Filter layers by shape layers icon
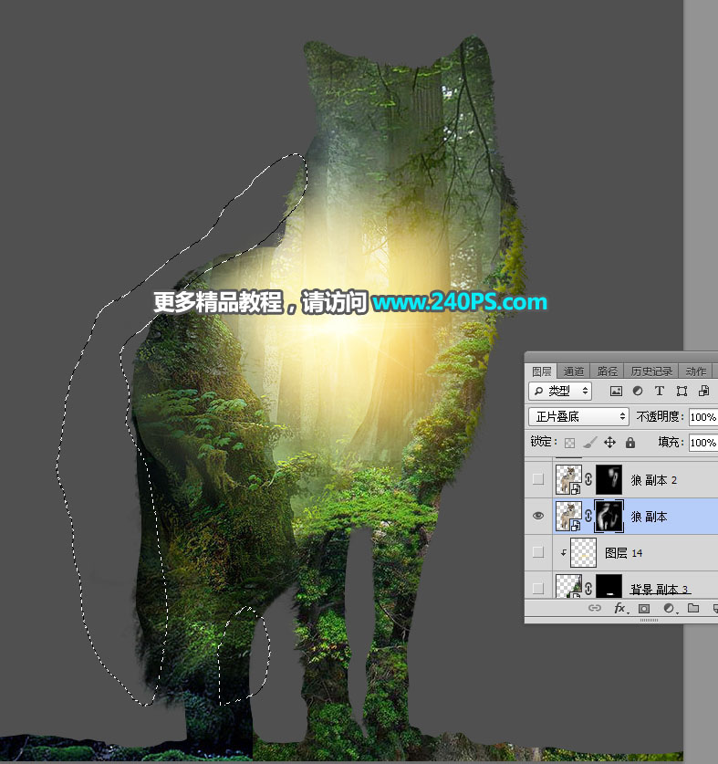Screen dimensions: 718x764 682,391
